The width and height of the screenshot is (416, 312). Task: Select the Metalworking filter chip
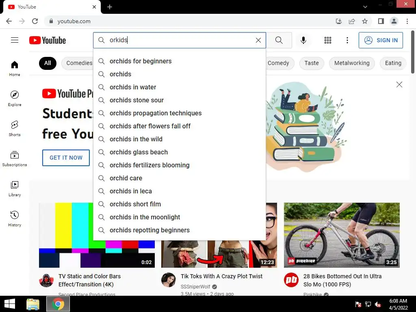(x=352, y=63)
